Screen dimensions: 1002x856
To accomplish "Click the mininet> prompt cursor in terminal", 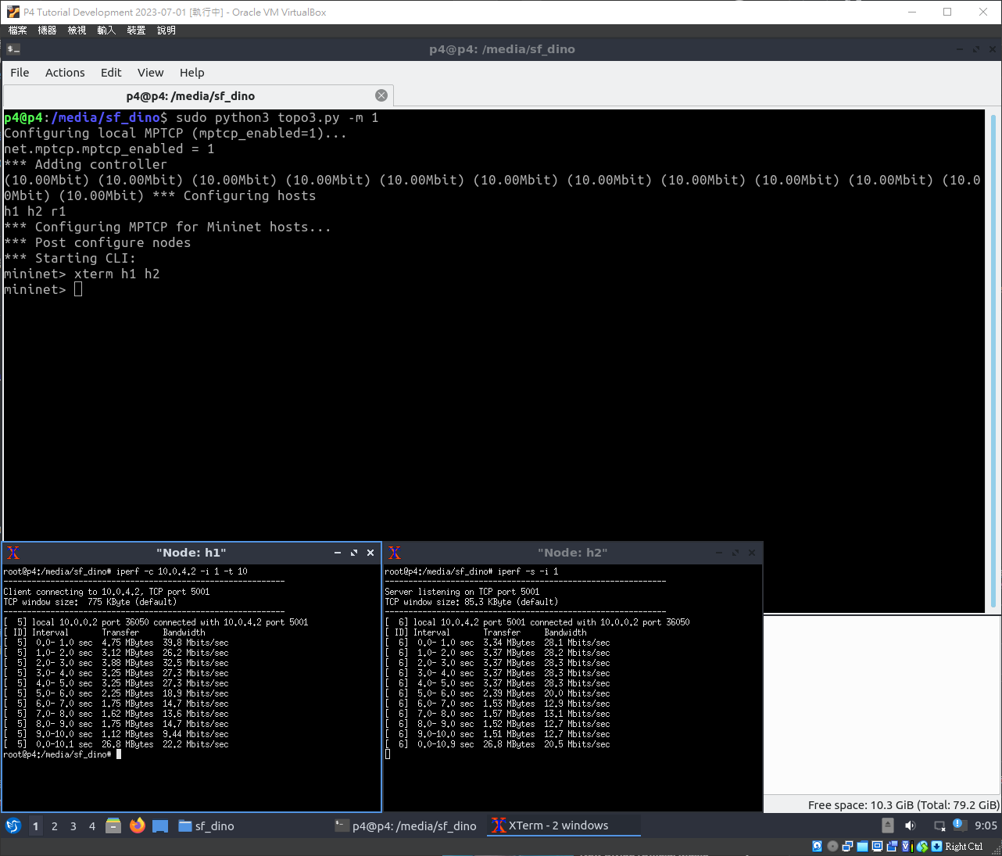I will (78, 289).
